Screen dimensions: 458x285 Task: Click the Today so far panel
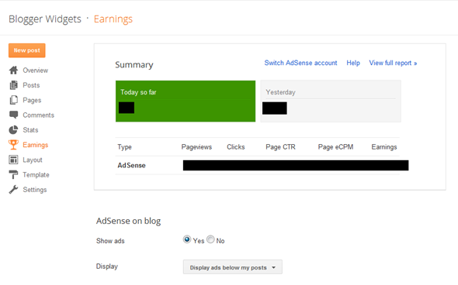(x=186, y=101)
